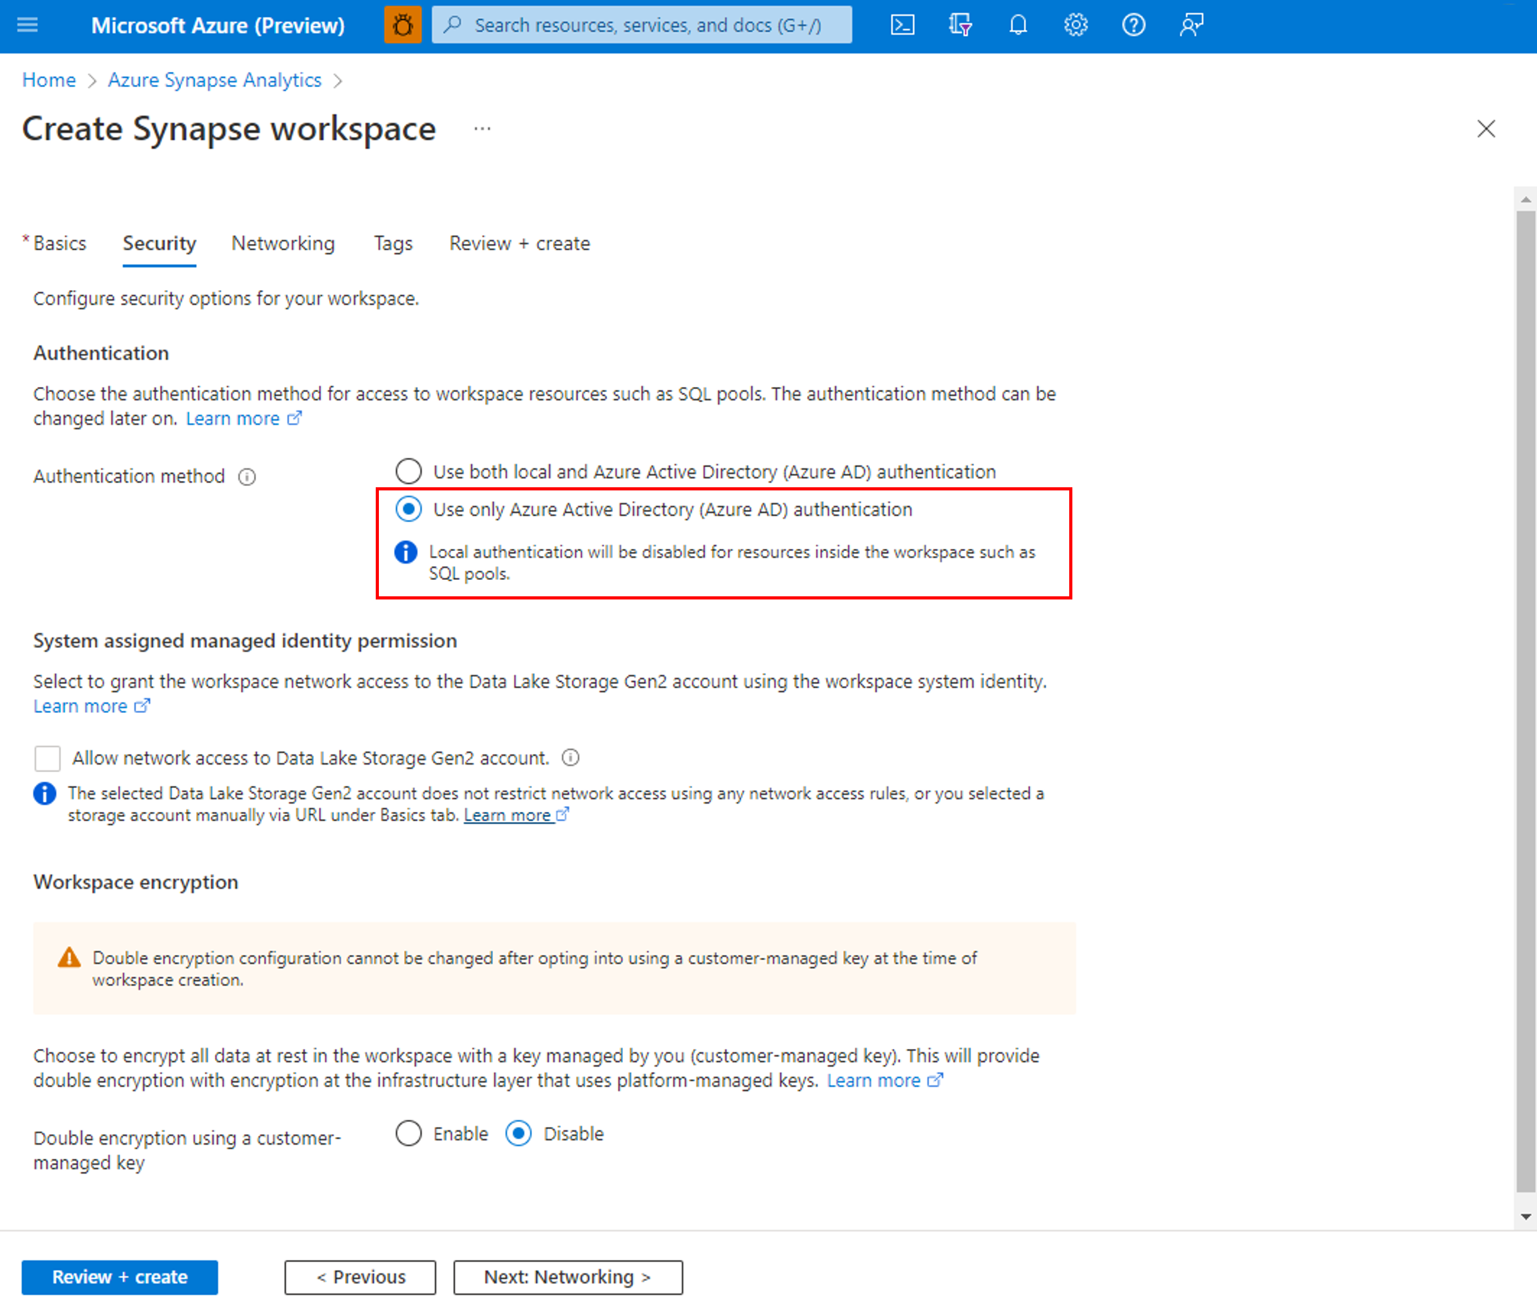Click the orange bug/preview icon in toolbar
The image size is (1537, 1308).
403,25
